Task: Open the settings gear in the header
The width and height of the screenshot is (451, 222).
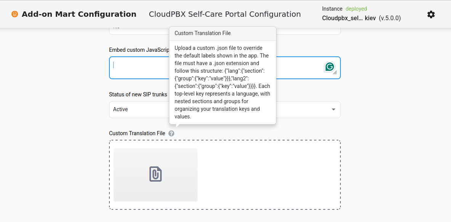Action: click(431, 14)
